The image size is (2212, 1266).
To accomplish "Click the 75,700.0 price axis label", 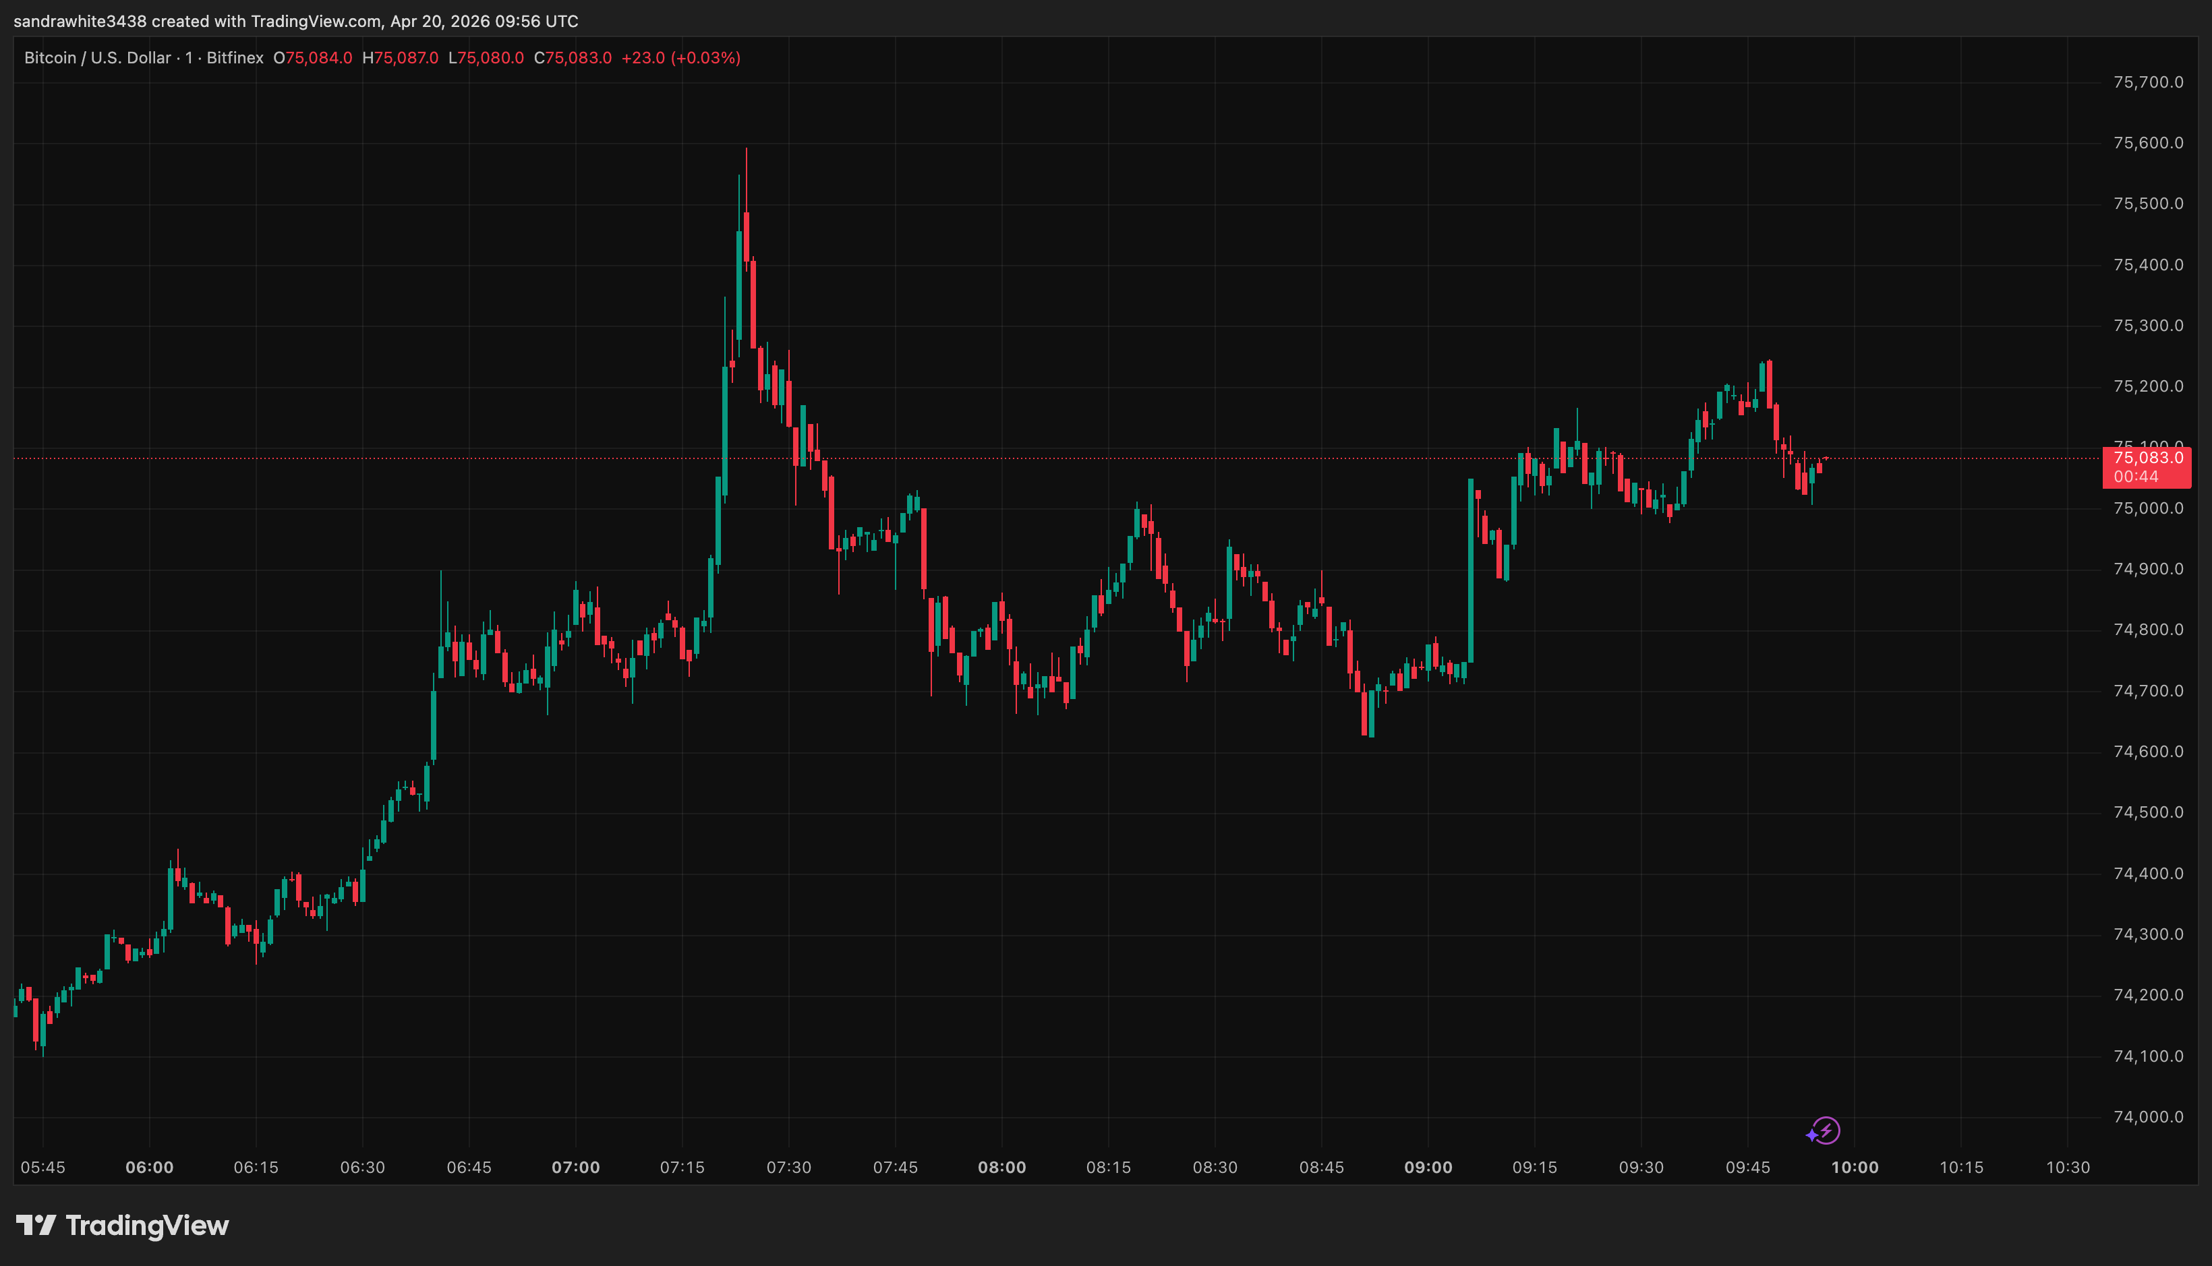I will 2149,83.
